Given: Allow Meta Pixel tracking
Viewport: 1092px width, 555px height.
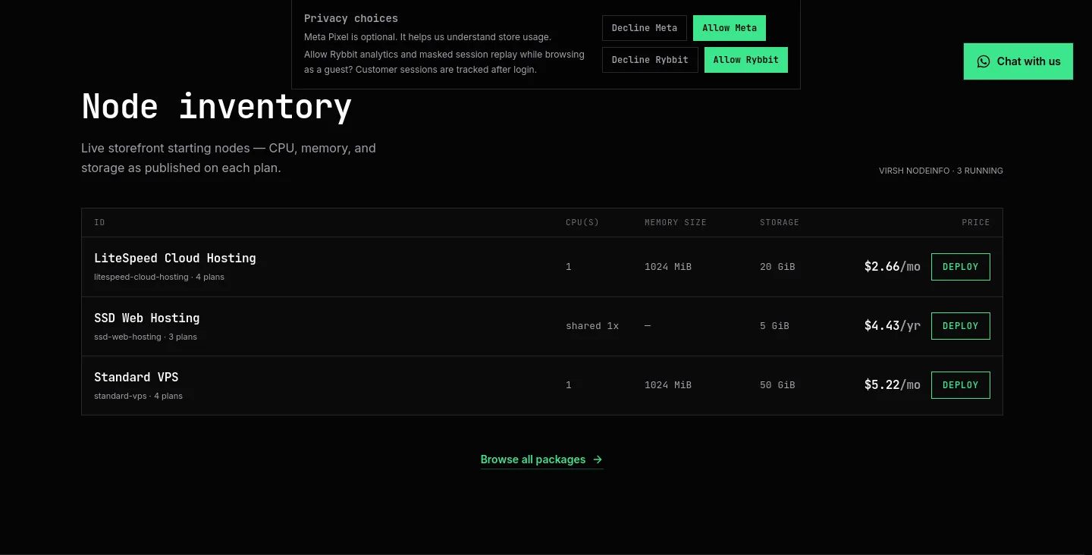Looking at the screenshot, I should 730,28.
